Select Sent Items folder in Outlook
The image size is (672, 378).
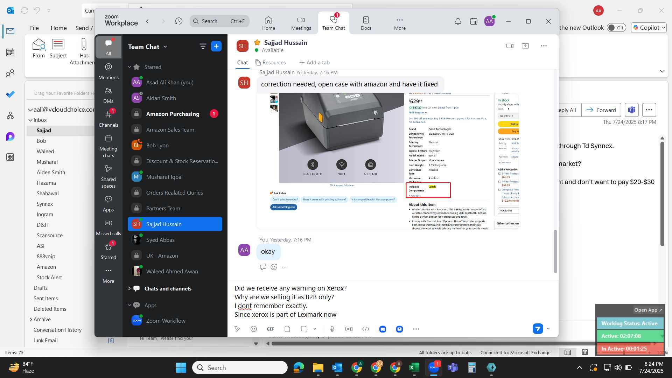tap(45, 299)
